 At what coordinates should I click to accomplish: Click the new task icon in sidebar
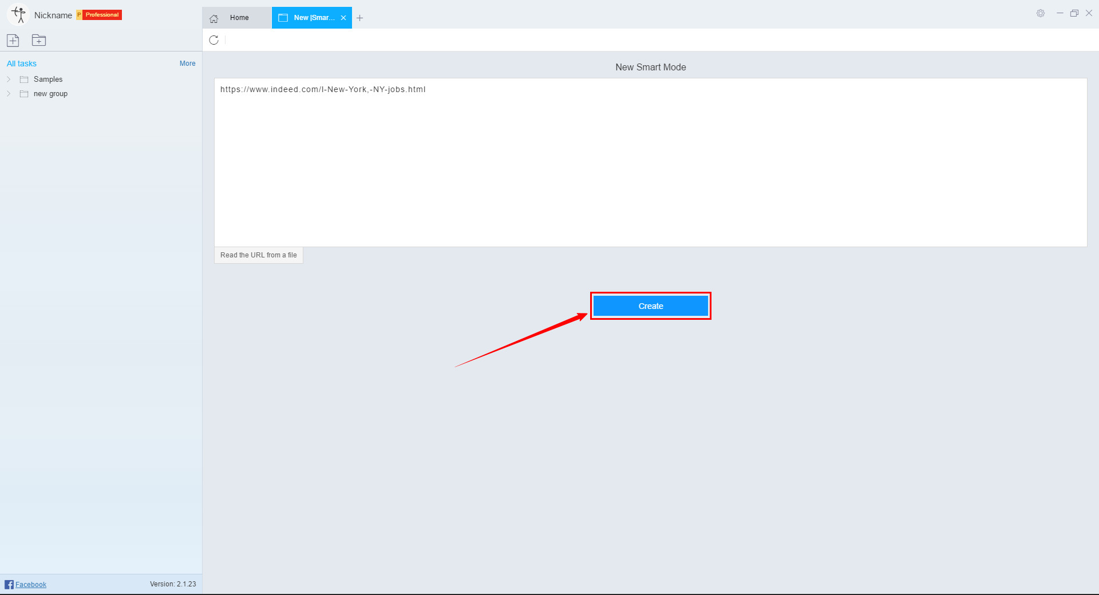tap(13, 40)
